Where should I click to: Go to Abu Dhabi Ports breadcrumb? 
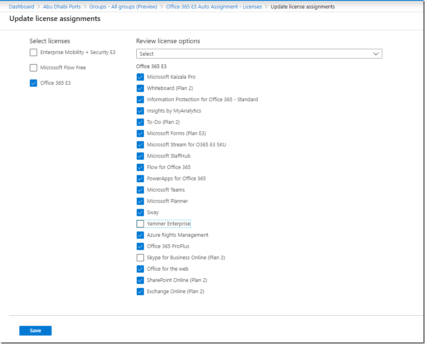[x=62, y=6]
